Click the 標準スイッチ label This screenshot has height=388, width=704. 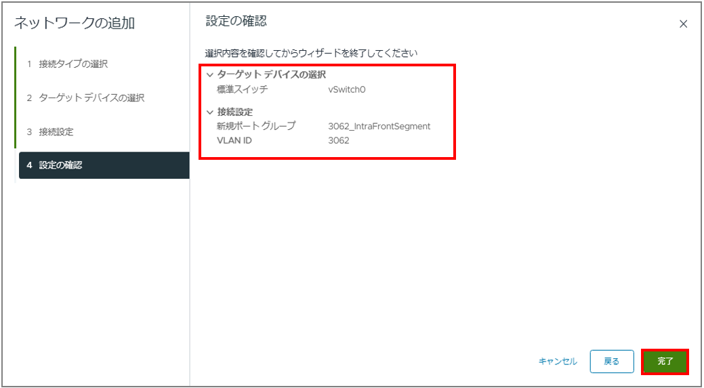(242, 89)
